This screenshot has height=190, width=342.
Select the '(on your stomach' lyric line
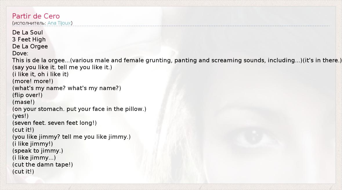point(79,109)
